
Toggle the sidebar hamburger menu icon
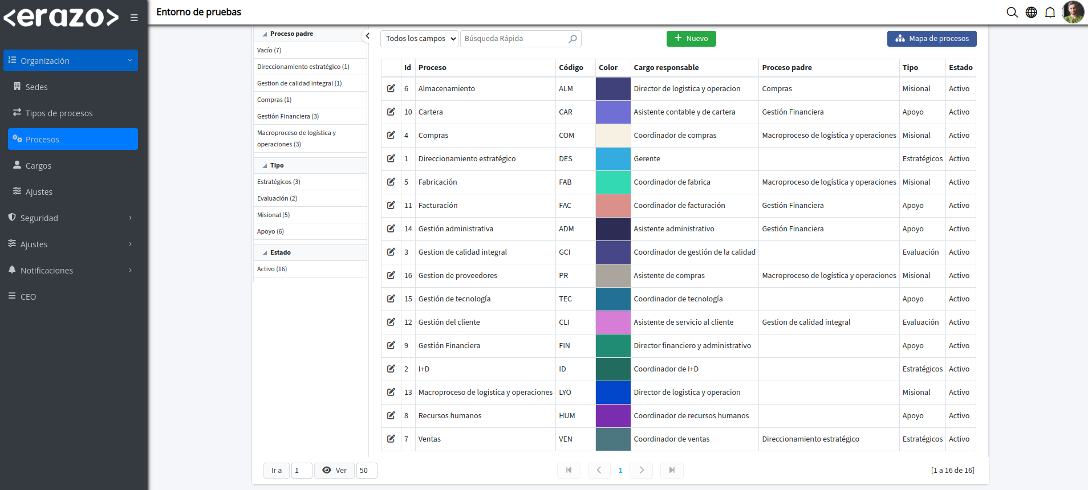(134, 18)
